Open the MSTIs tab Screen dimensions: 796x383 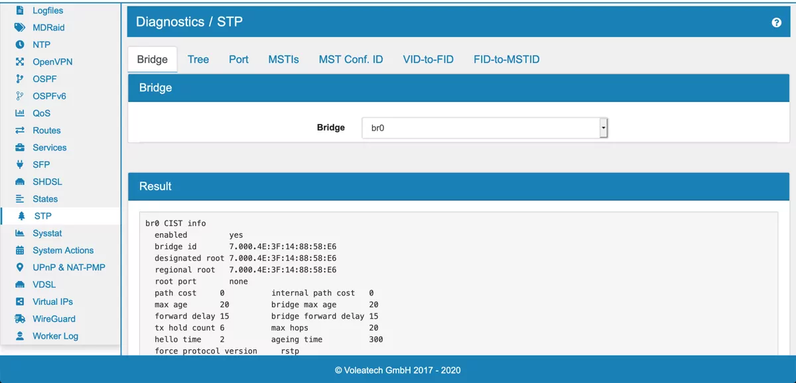(283, 59)
